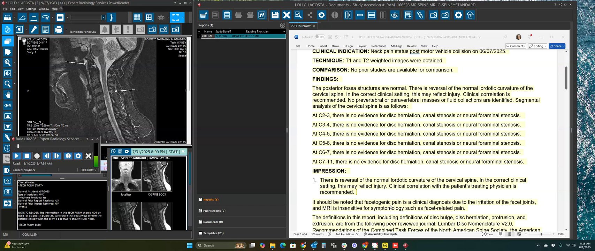The image size is (595, 251).
Task: Open the printer options dropdown arrow
Action: [x=66, y=29]
